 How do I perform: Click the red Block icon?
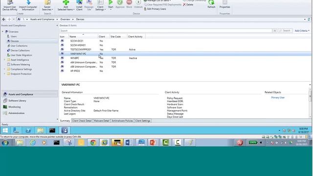coord(129,2)
